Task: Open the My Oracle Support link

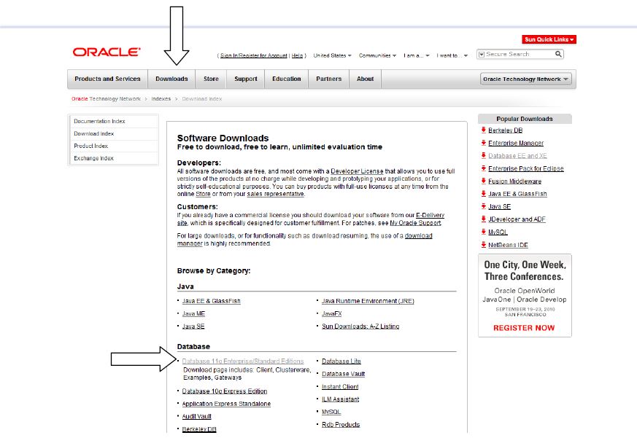Action: coord(415,223)
